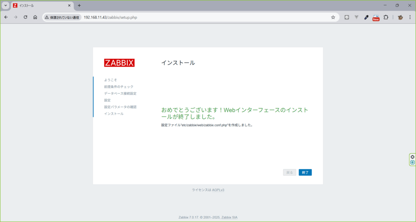The image size is (416, 222).
Task: Restore down the browser window
Action: pos(397,5)
